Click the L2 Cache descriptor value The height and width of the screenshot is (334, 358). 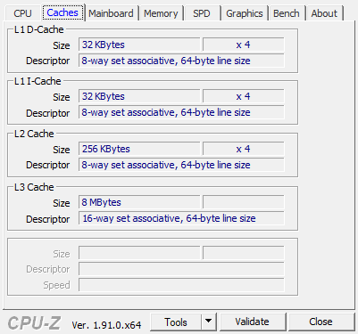(x=181, y=165)
